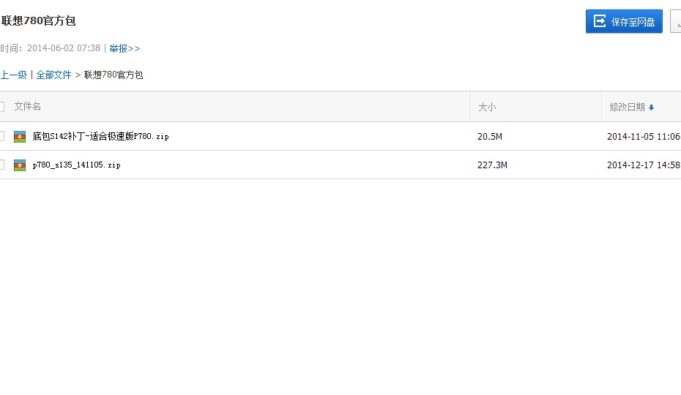Viewport: 681px width, 395px height.
Task: Sort by the 文件名 column header
Action: tap(28, 107)
